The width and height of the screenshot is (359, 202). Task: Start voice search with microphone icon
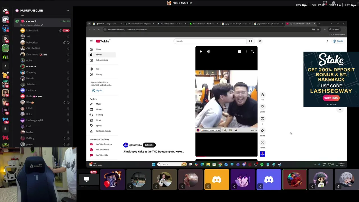click(x=260, y=41)
